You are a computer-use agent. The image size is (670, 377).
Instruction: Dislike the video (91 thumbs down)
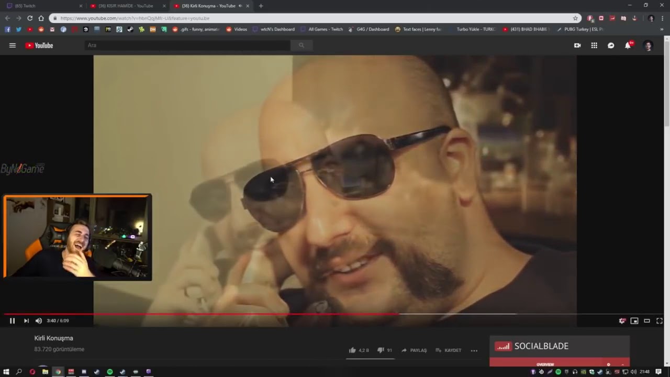(x=385, y=350)
